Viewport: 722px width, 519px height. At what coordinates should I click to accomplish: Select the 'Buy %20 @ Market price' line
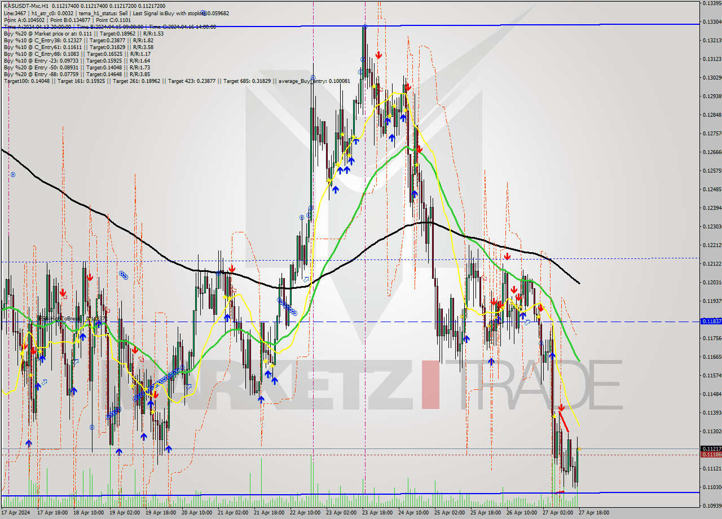tap(83, 33)
